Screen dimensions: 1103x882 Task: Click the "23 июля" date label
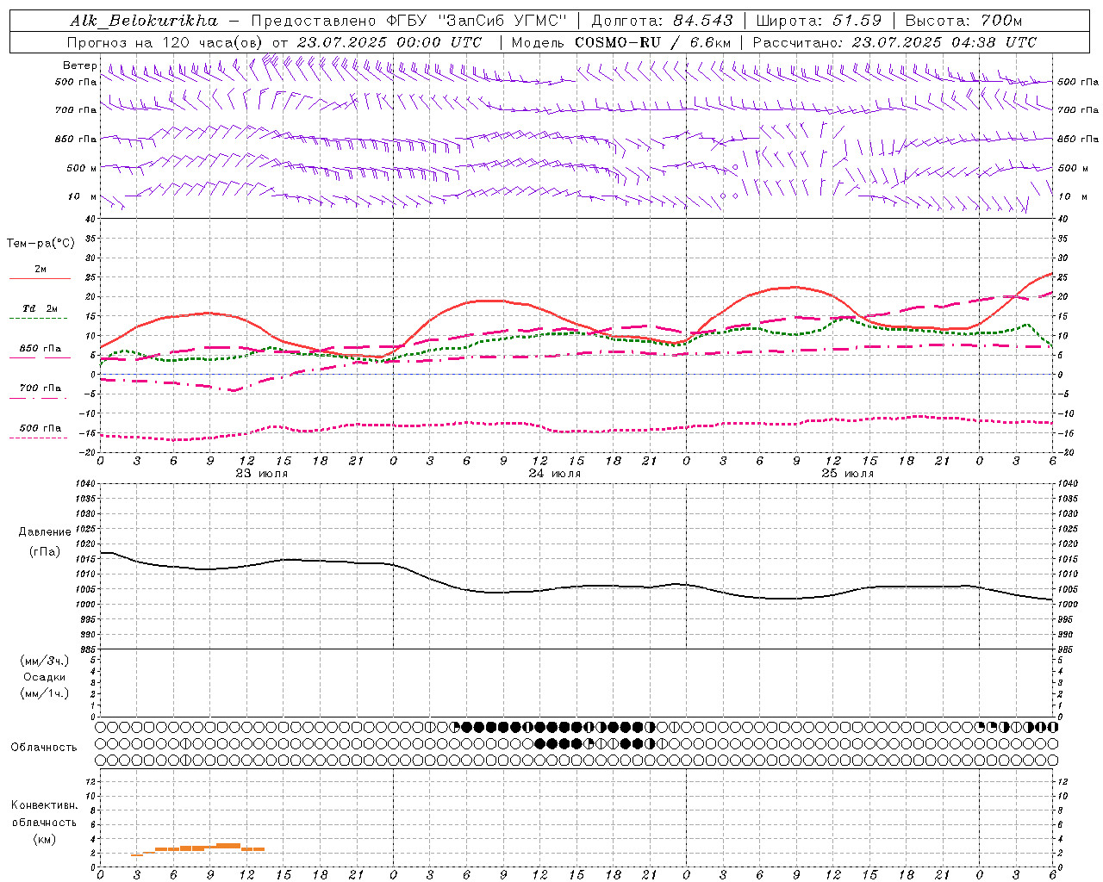(262, 474)
